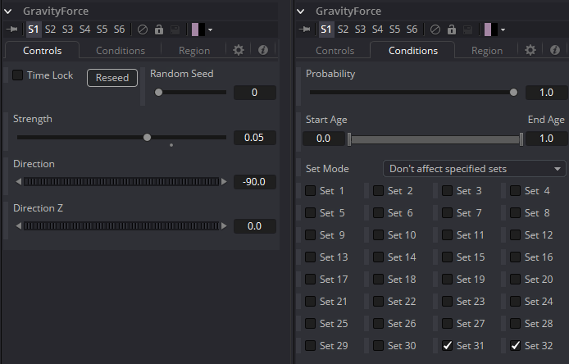Image resolution: width=569 pixels, height=364 pixels.
Task: Select version S1 in left panel
Action: pos(34,30)
